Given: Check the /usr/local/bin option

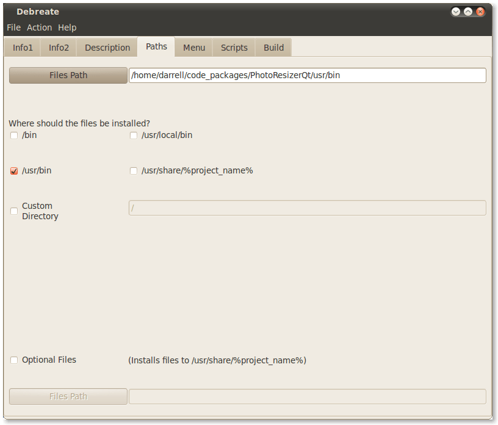Looking at the screenshot, I should click(134, 136).
